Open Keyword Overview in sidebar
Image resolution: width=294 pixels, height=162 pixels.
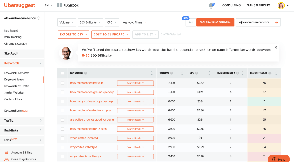(16, 73)
